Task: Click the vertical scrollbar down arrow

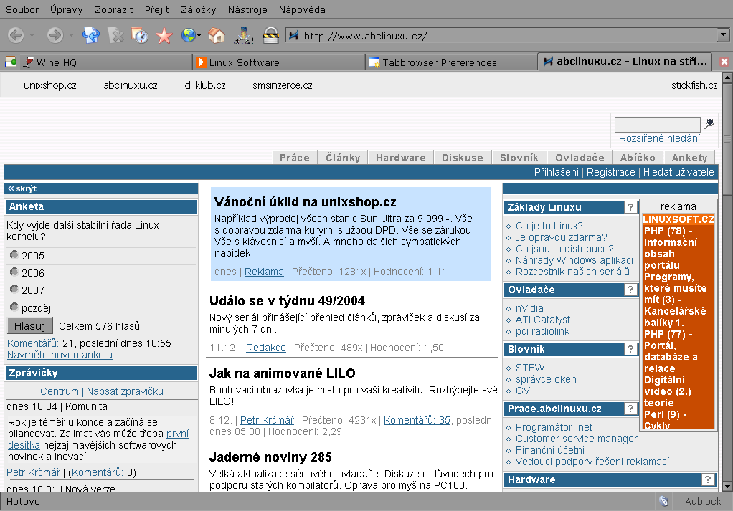Action: pos(727,486)
